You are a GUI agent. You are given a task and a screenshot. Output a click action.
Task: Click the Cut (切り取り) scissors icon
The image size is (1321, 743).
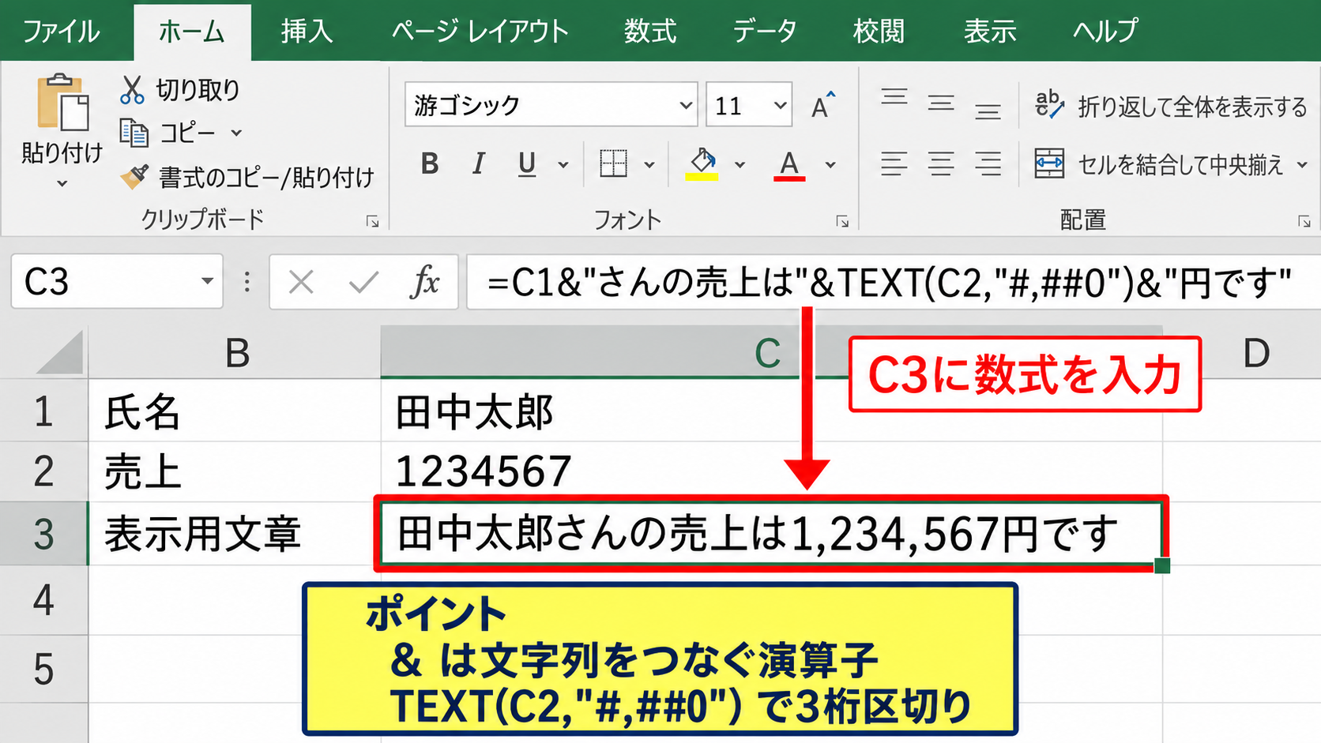[x=132, y=90]
